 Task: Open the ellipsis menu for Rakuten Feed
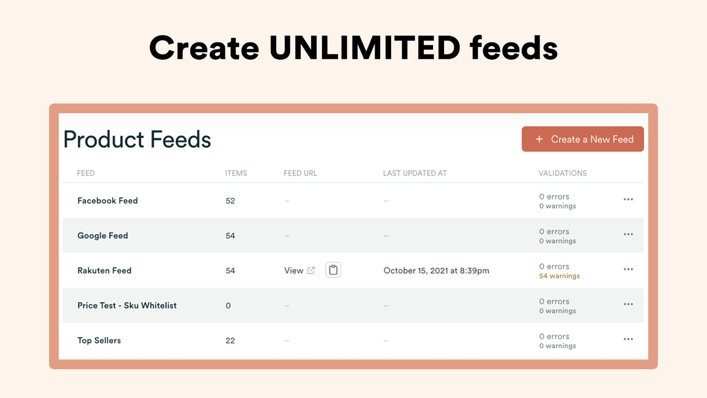[628, 270]
